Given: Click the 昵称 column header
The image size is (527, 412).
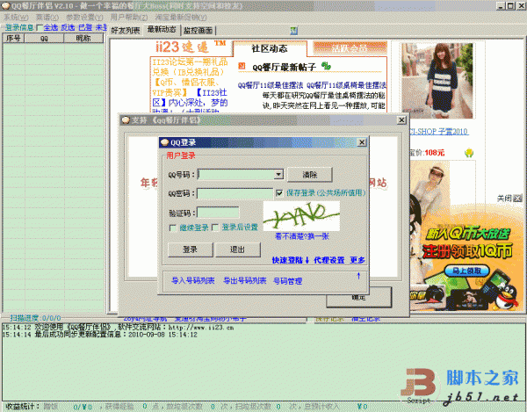Looking at the screenshot, I should pyautogui.click(x=83, y=39).
